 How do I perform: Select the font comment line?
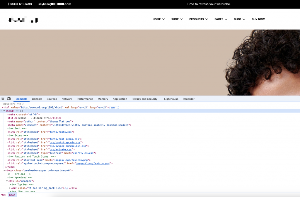[x=17, y=129]
